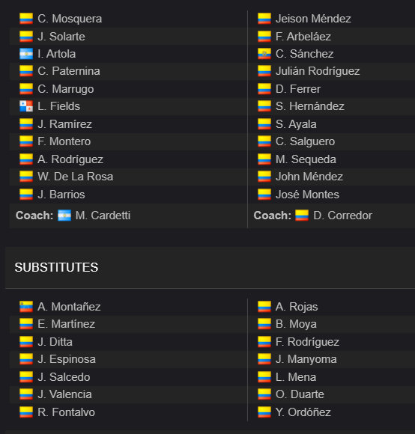The width and height of the screenshot is (415, 434).
Task: Open player profile for Julián Rodríguez
Action: 318,71
